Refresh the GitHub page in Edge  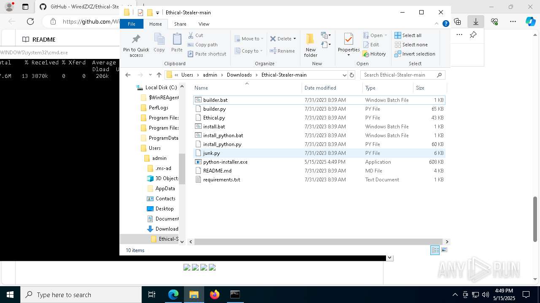pyautogui.click(x=30, y=21)
